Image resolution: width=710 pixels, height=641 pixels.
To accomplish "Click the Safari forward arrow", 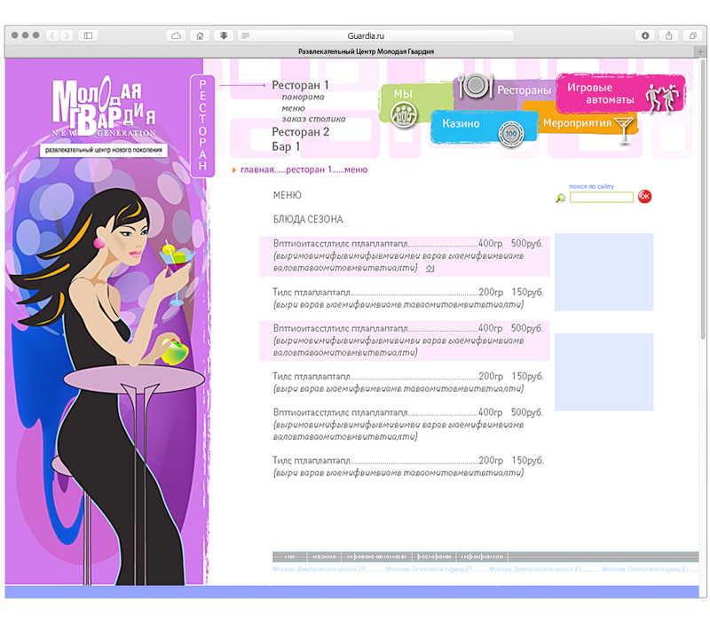I will pyautogui.click(x=67, y=35).
